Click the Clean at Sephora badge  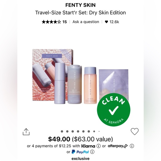[x=114, y=110]
